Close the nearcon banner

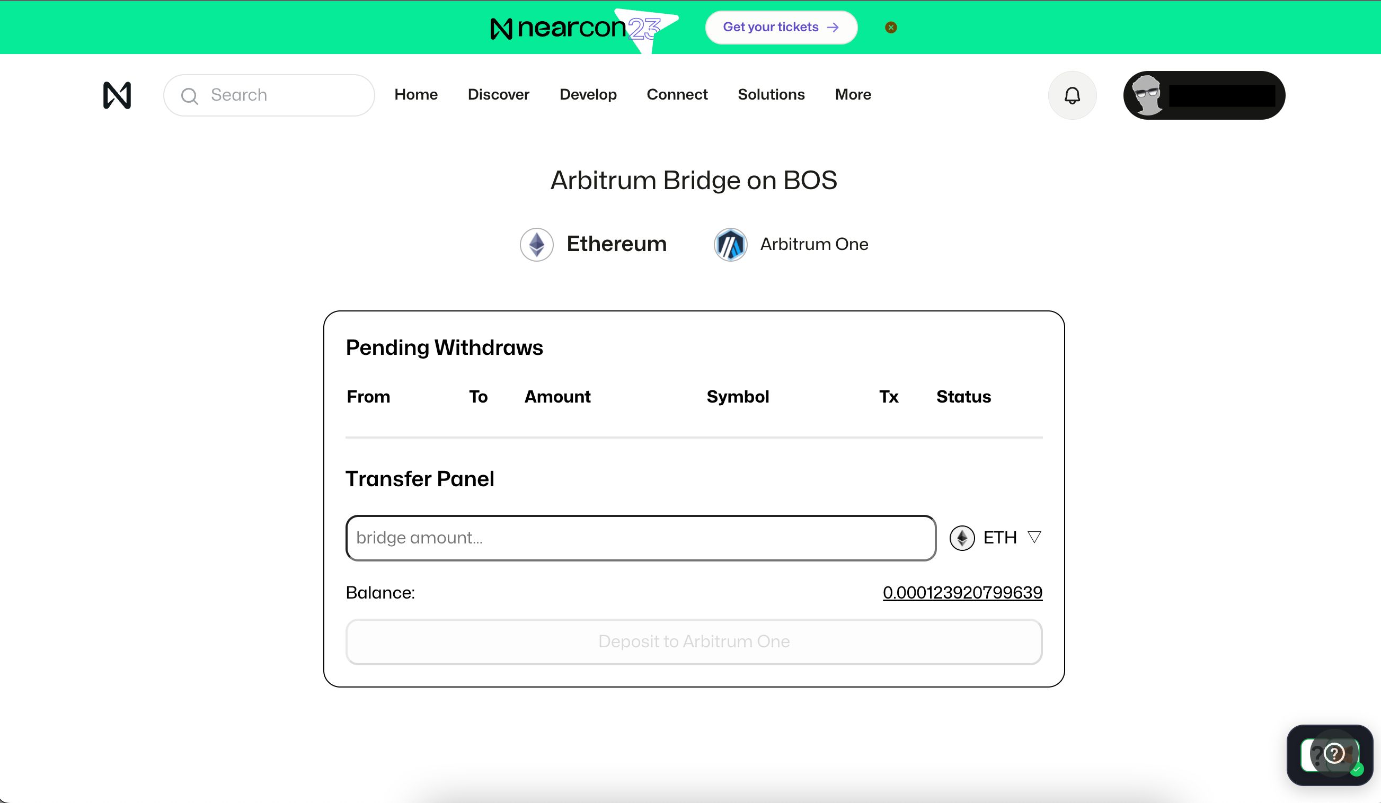891,28
